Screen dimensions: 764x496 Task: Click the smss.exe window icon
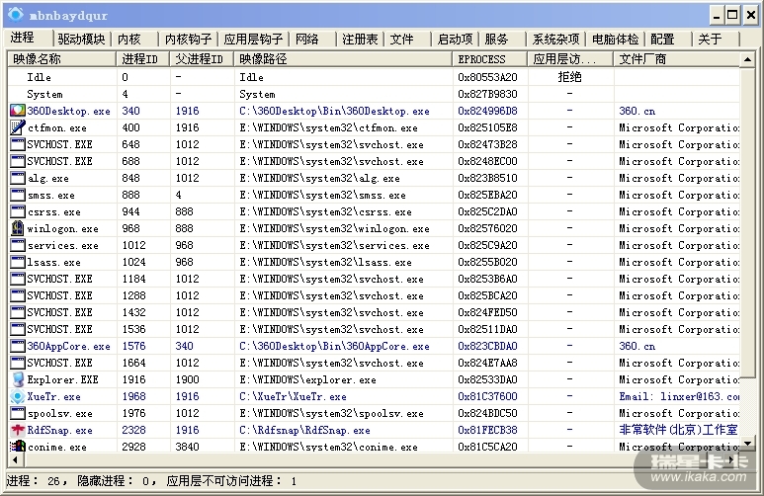pos(18,195)
